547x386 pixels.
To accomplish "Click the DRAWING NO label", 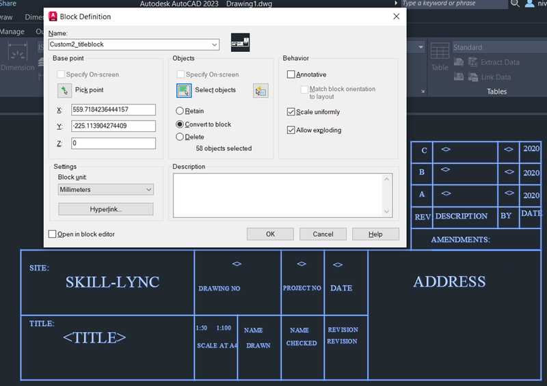I will tap(219, 288).
